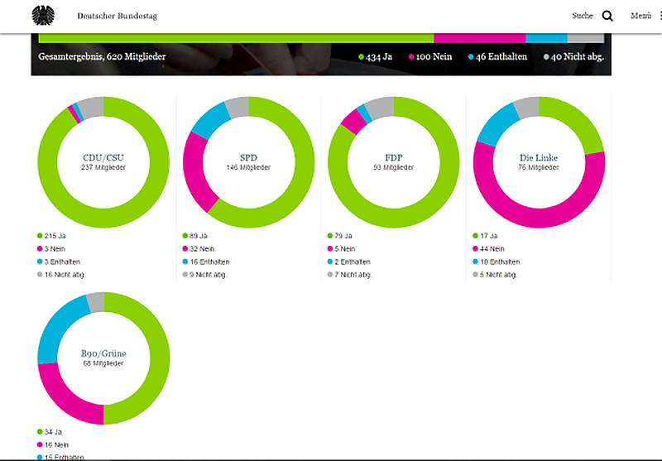Viewport: 662px width, 461px height.
Task: Click the pink bullet next to '3 Nein'
Action: (40, 248)
